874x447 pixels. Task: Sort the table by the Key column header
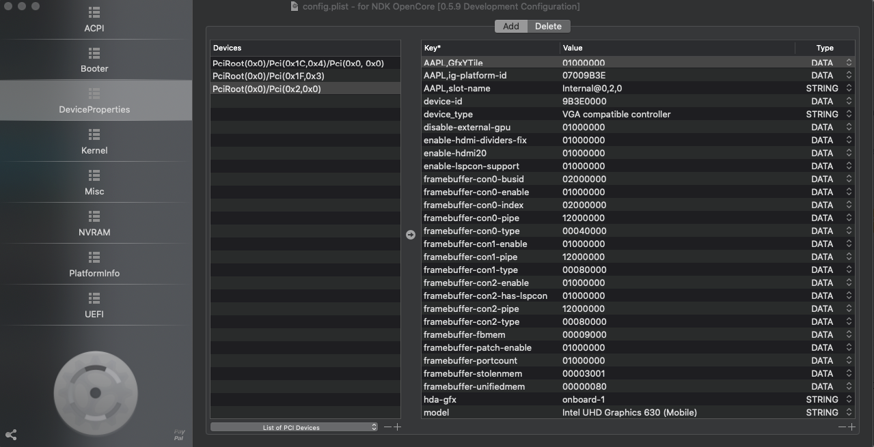[490, 48]
